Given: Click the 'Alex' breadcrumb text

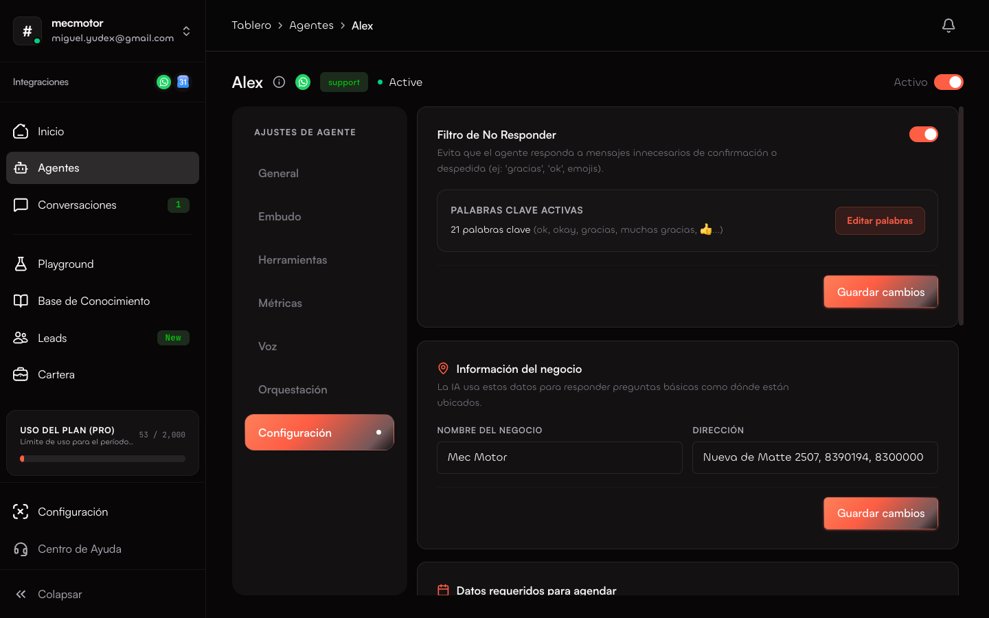Looking at the screenshot, I should pyautogui.click(x=362, y=25).
